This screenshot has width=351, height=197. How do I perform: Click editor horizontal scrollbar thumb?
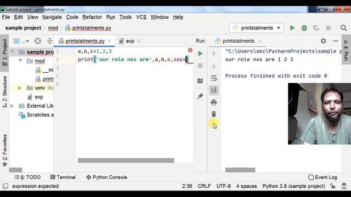[126, 160]
